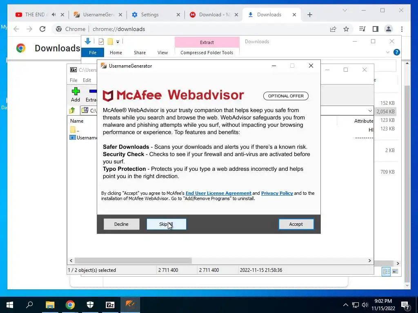Click the 7-Zip horizontal scrollbar thumb
The image size is (418, 313).
tap(133, 260)
